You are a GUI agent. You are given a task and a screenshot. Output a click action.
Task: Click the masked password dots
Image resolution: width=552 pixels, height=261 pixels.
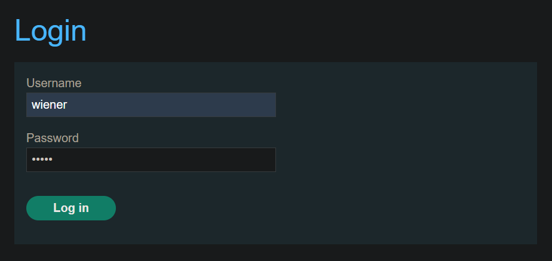42,159
